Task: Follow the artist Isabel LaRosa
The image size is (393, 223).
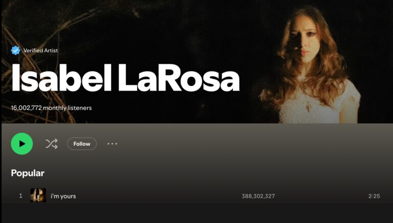Action: pos(82,144)
